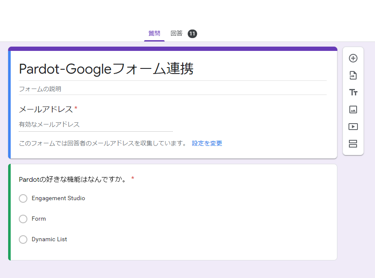Choose the Dynamic List radio option
Screen dimensions: 375x278
pos(23,240)
